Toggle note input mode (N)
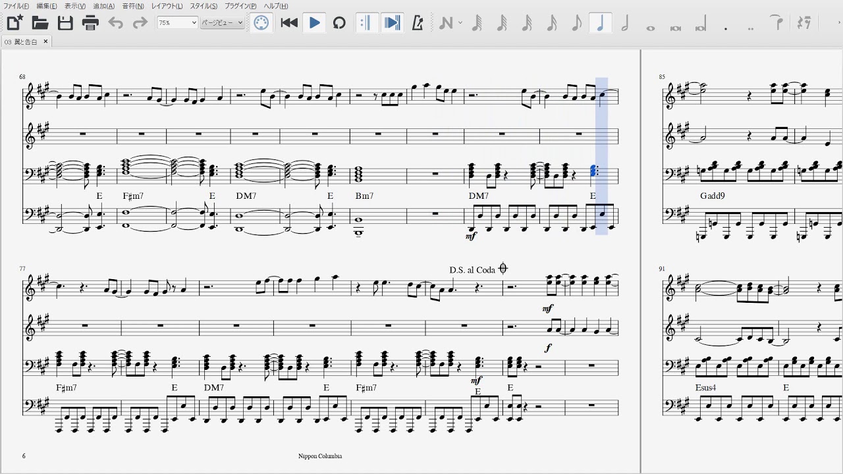Image resolution: width=843 pixels, height=474 pixels. [x=446, y=23]
